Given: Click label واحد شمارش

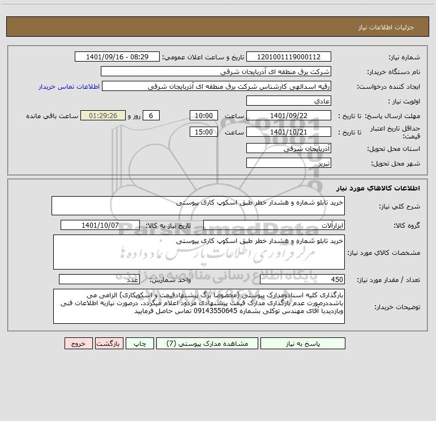Looking at the screenshot, I should click(x=170, y=280).
